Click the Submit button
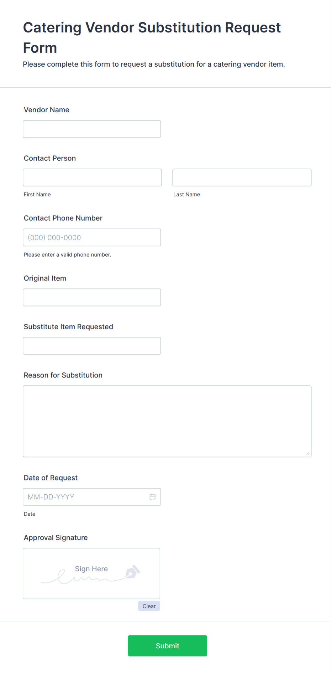Image resolution: width=331 pixels, height=674 pixels. point(167,645)
